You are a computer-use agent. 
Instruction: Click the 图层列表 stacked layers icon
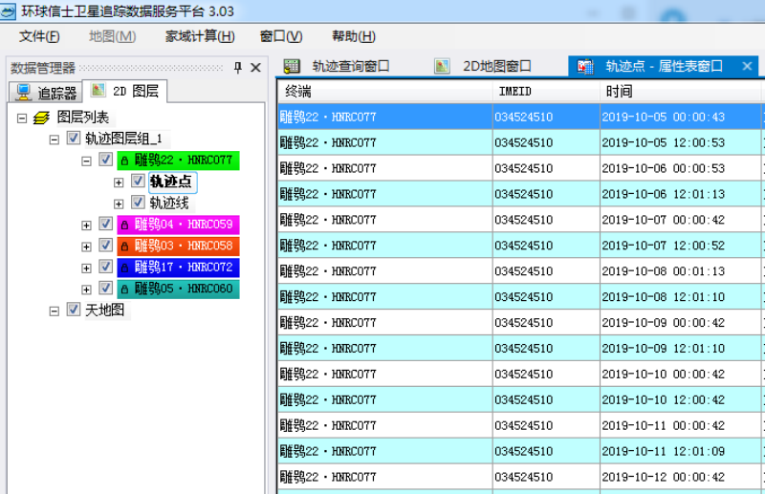[41, 118]
